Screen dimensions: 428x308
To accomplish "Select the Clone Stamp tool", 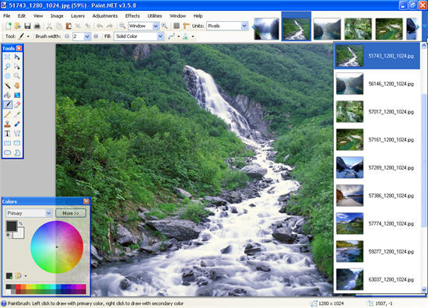I will (7, 124).
